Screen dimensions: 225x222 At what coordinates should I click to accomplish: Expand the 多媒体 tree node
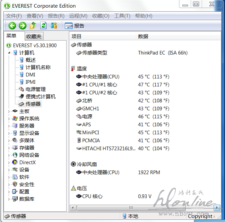pyautogui.click(x=9, y=141)
